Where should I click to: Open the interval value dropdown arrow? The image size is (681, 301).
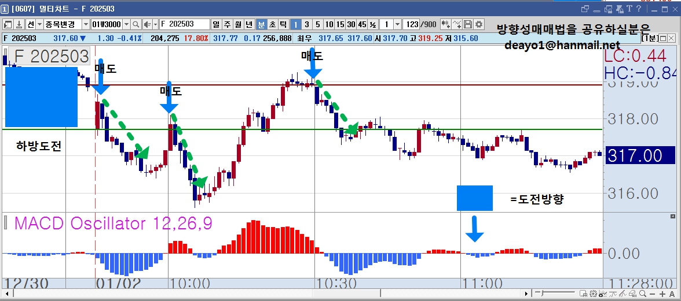pos(397,24)
